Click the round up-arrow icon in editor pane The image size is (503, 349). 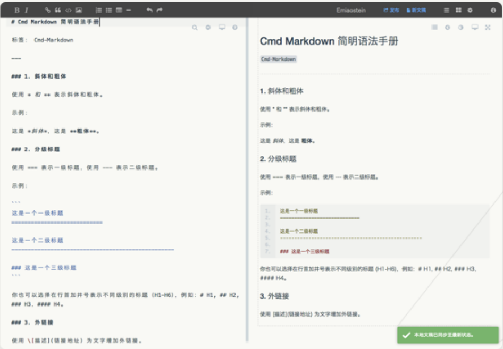point(208,28)
